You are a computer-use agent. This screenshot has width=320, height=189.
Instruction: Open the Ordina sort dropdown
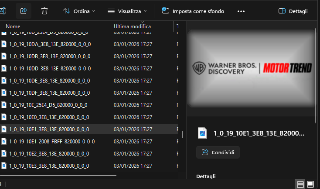coord(79,11)
